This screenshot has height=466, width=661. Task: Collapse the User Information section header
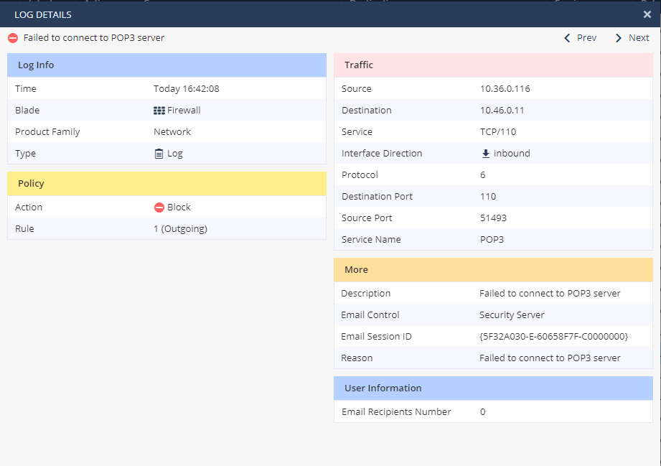click(x=493, y=388)
